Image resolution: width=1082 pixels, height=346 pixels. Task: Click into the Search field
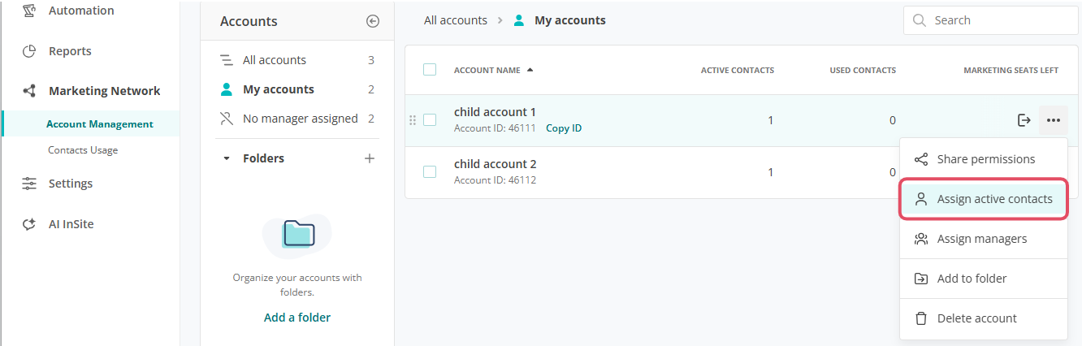(x=991, y=20)
